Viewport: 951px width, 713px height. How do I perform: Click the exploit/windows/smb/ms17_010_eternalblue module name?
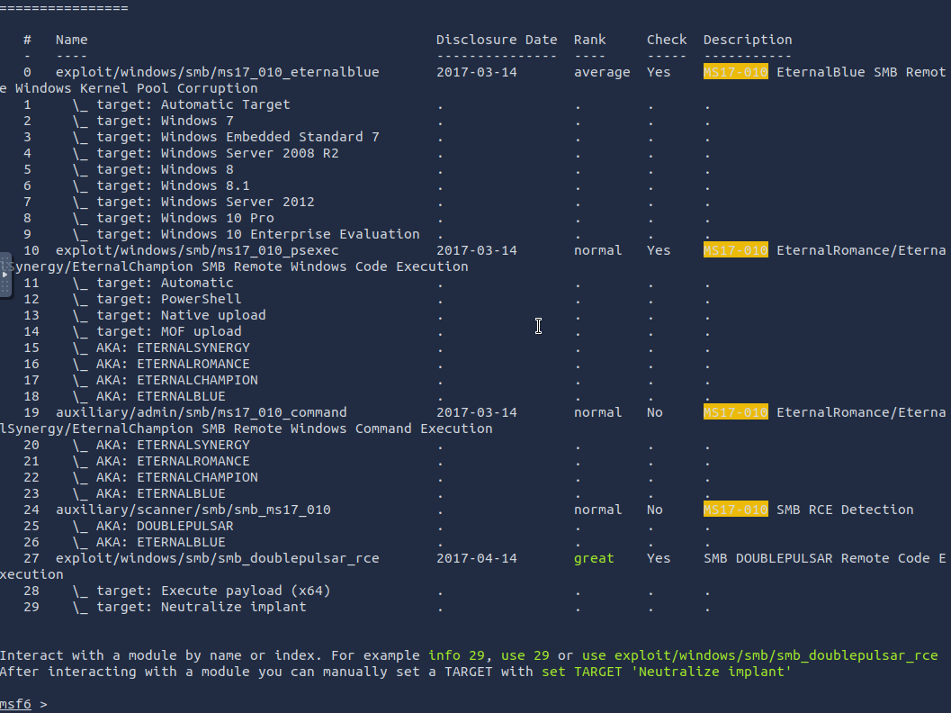pyautogui.click(x=217, y=72)
